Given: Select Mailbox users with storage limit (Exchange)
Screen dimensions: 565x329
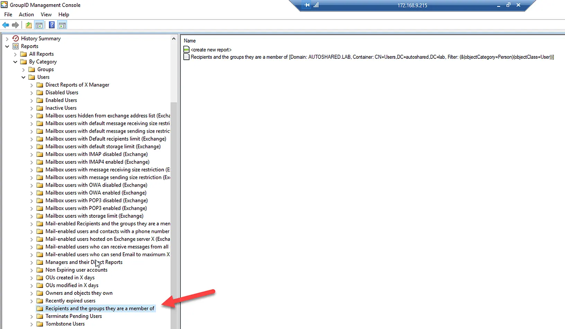Looking at the screenshot, I should (x=94, y=216).
